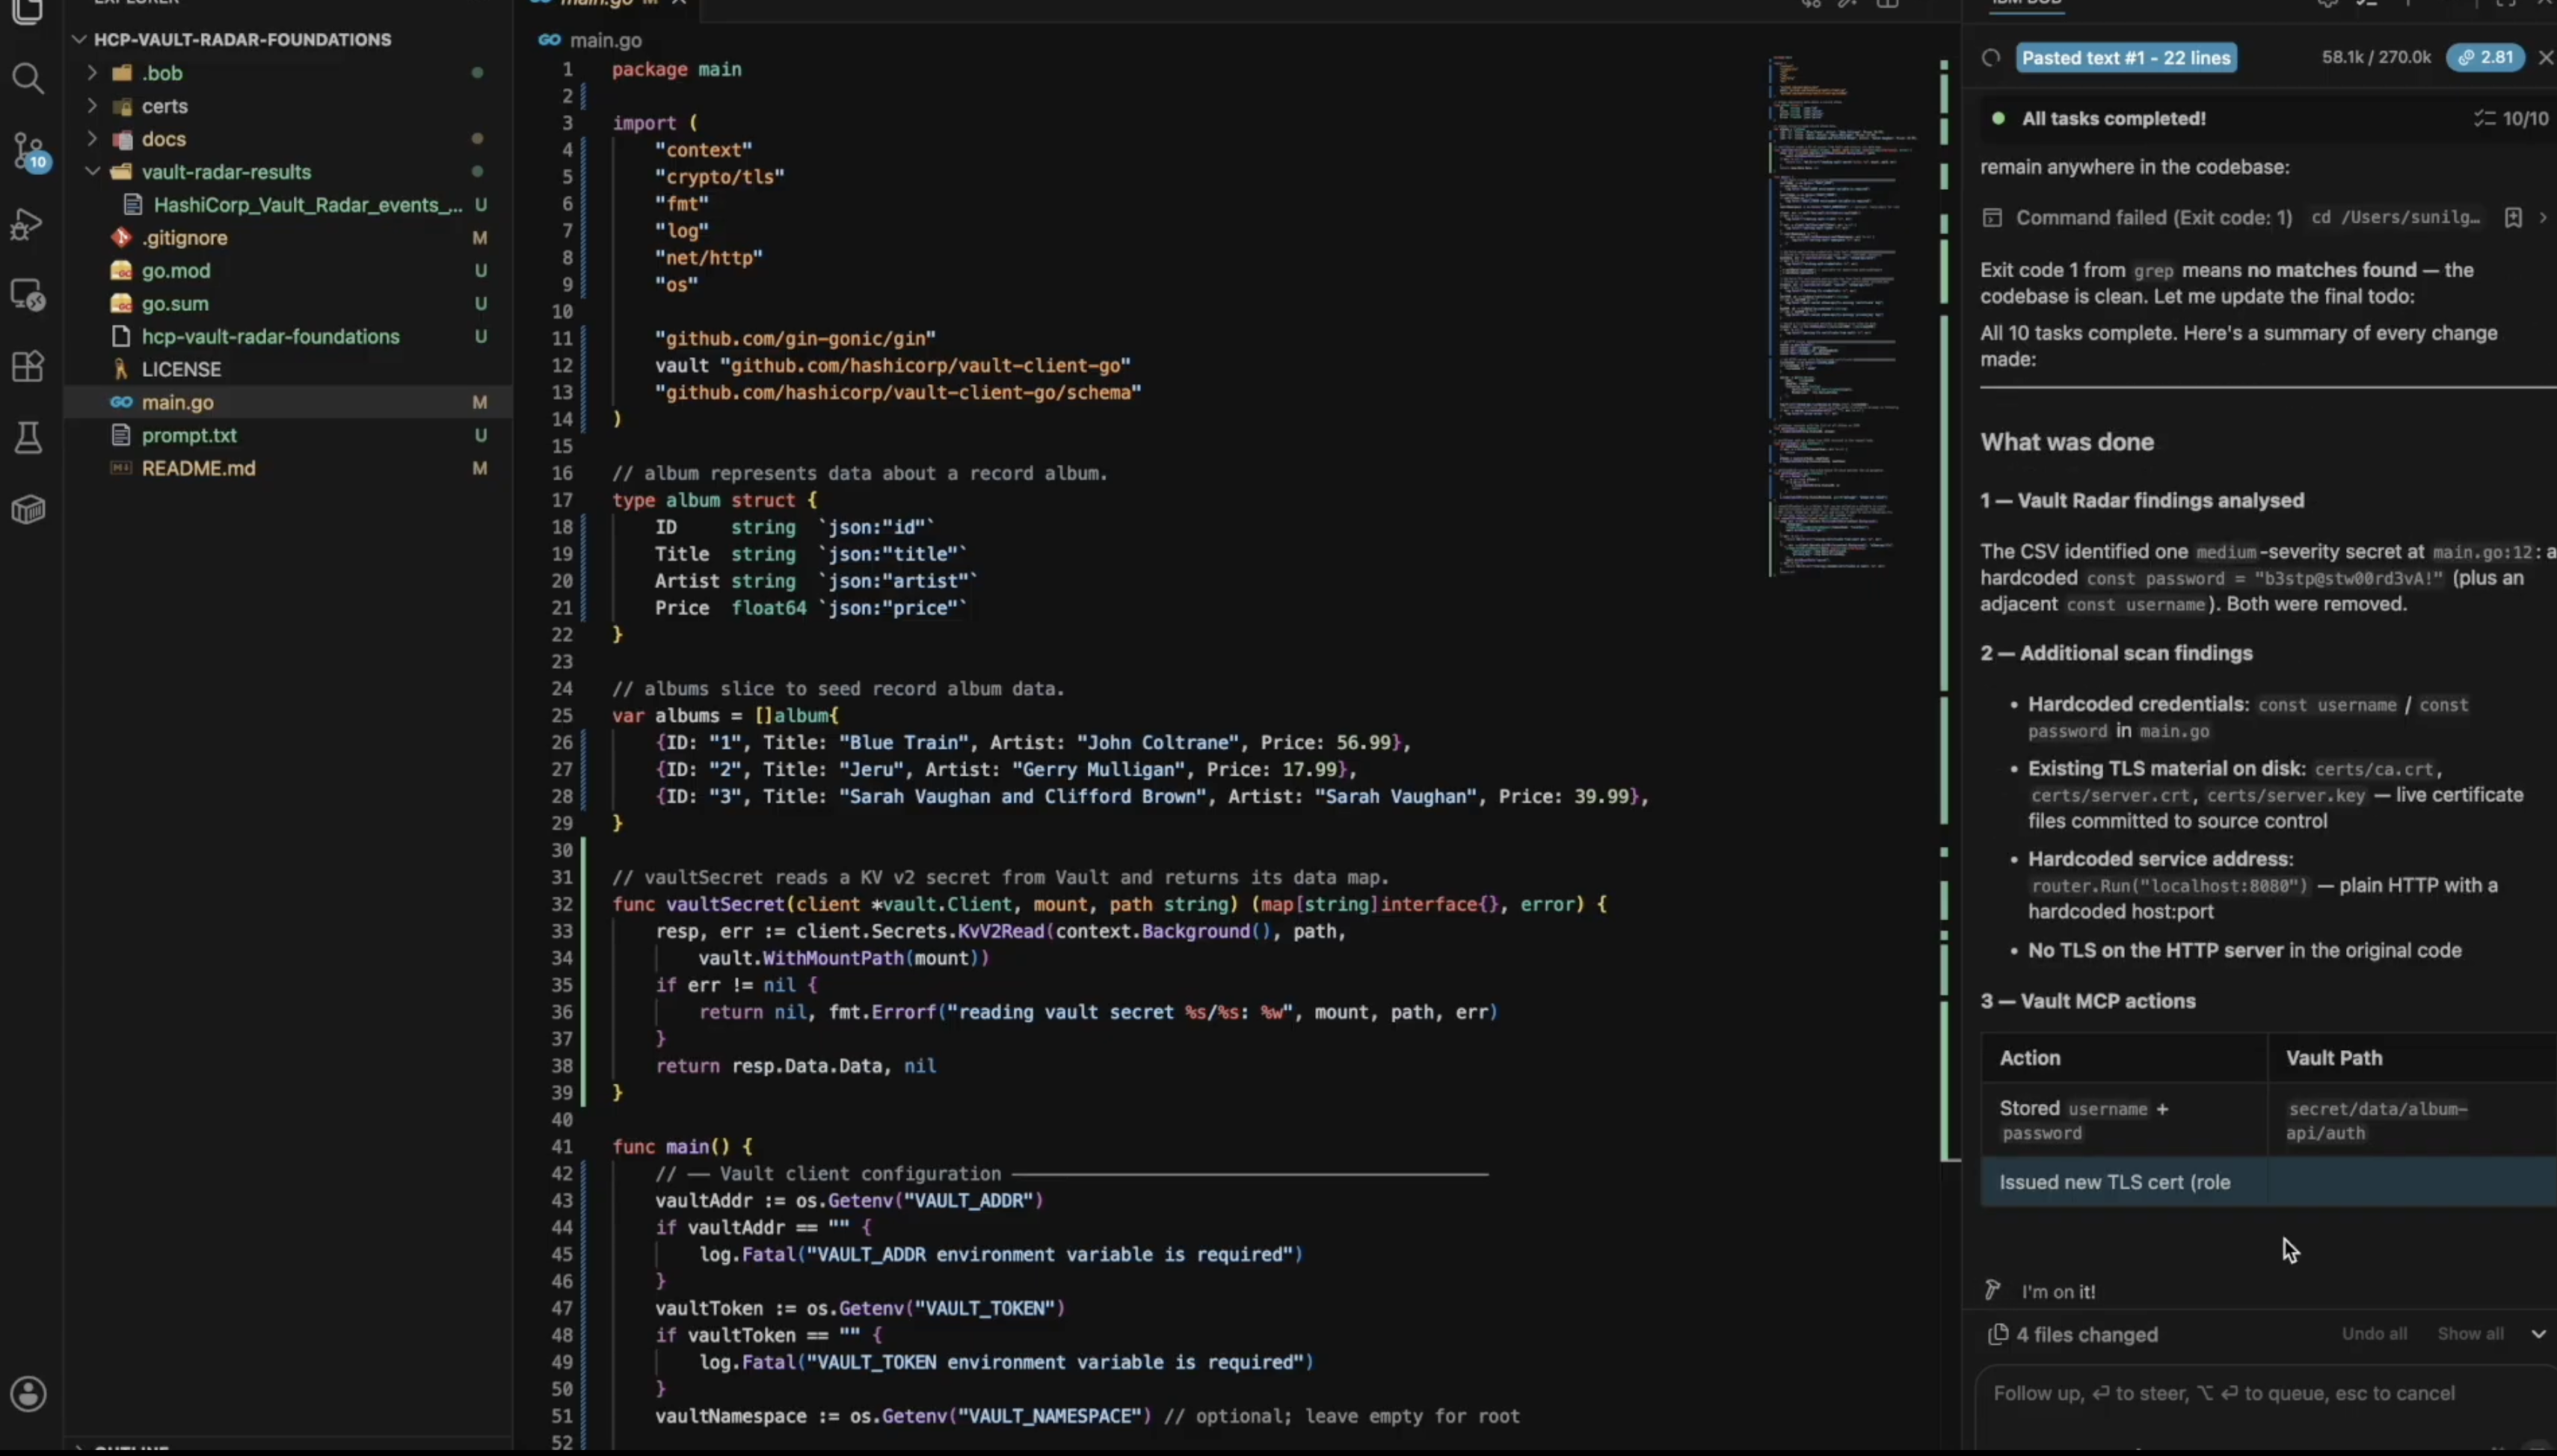Place cursor on line 1 package main
Viewport: 2557px width, 1456px height.
pos(677,69)
